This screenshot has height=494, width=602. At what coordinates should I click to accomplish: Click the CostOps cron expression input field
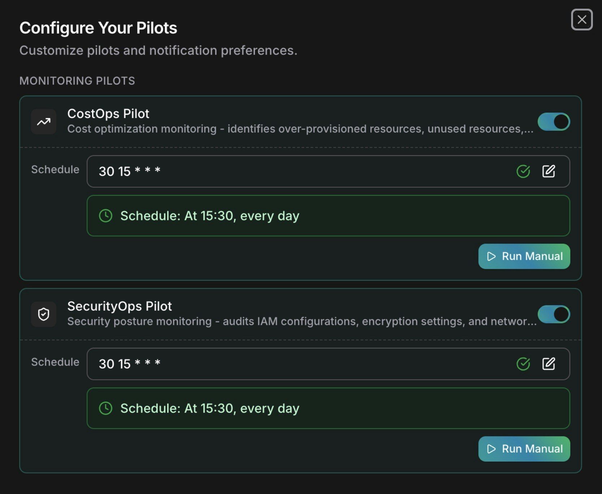[x=253, y=172]
